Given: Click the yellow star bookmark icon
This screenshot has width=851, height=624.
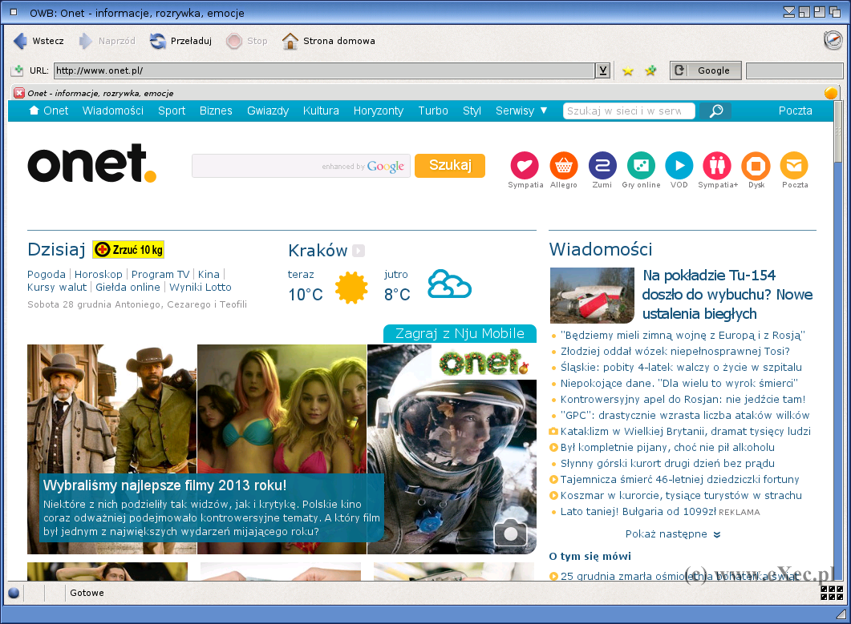Looking at the screenshot, I should tap(628, 71).
